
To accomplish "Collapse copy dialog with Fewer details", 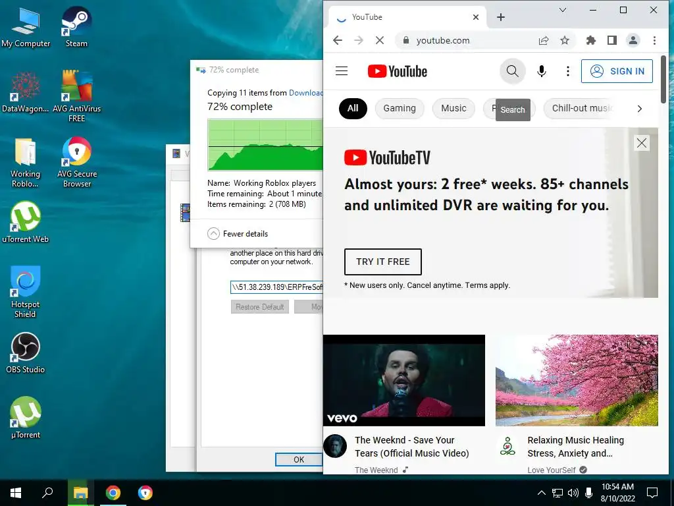I will click(x=238, y=234).
